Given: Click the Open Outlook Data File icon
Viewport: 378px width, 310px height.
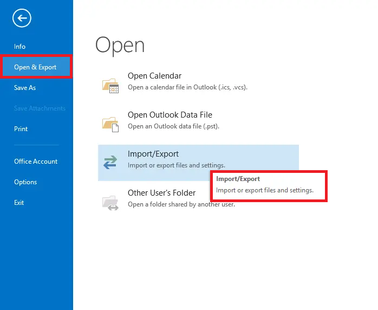Looking at the screenshot, I should 110,124.
